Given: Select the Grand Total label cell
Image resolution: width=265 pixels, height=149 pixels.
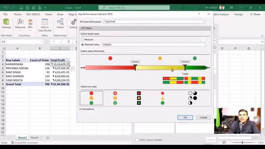Looking at the screenshot, I should coord(17,84).
